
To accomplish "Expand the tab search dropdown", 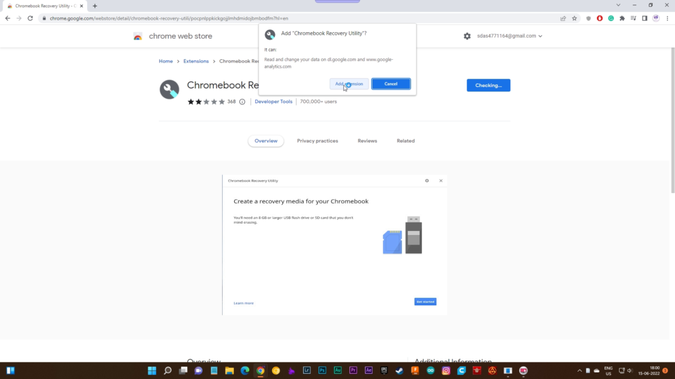I will coord(618,5).
